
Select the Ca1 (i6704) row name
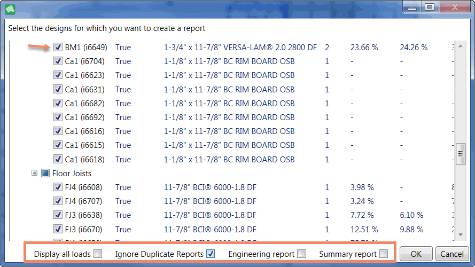pos(84,61)
